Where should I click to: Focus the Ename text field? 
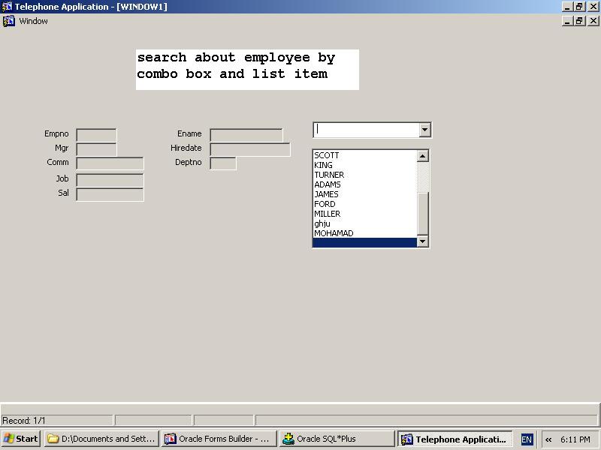(x=246, y=135)
